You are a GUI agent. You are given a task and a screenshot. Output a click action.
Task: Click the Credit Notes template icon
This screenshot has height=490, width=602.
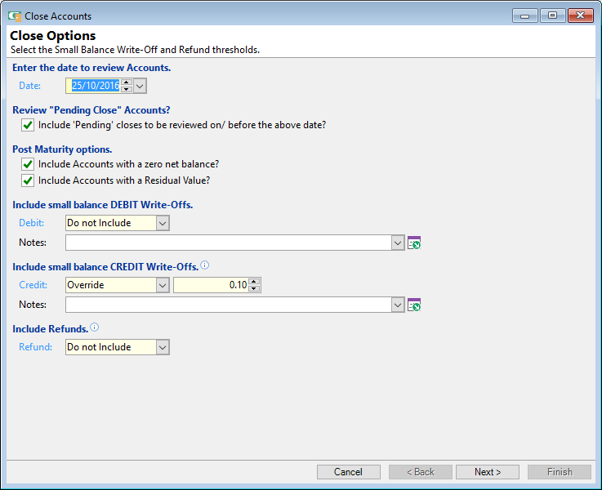(414, 305)
